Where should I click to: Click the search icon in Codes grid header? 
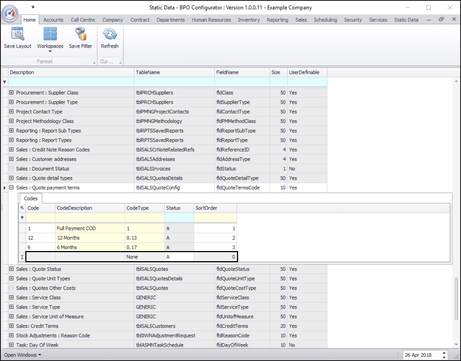pyautogui.click(x=22, y=208)
